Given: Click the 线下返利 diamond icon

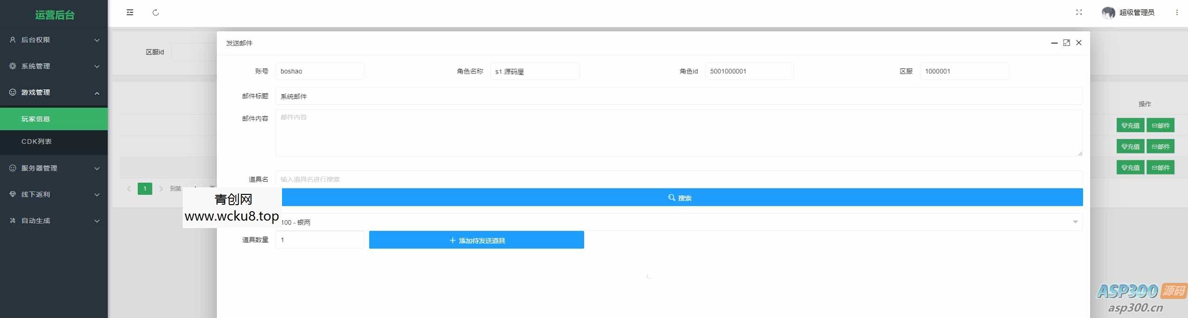Looking at the screenshot, I should point(13,194).
